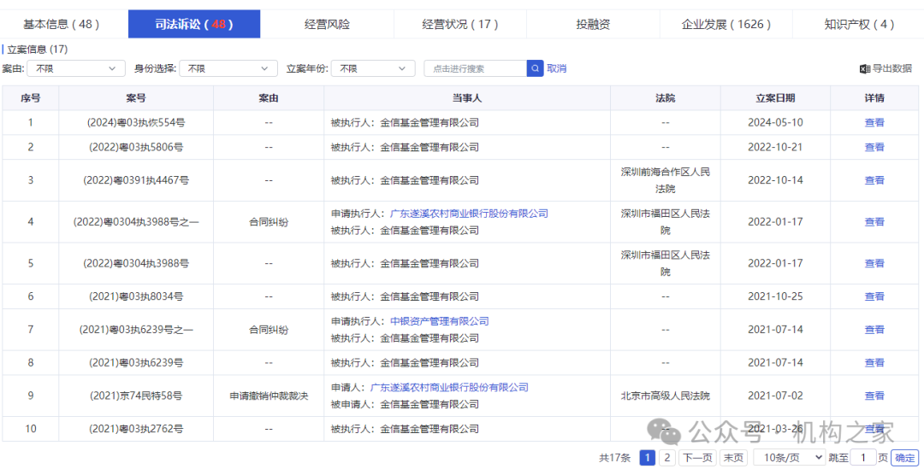Open the 身份选择 dropdown
The height and width of the screenshot is (469, 924).
point(228,68)
